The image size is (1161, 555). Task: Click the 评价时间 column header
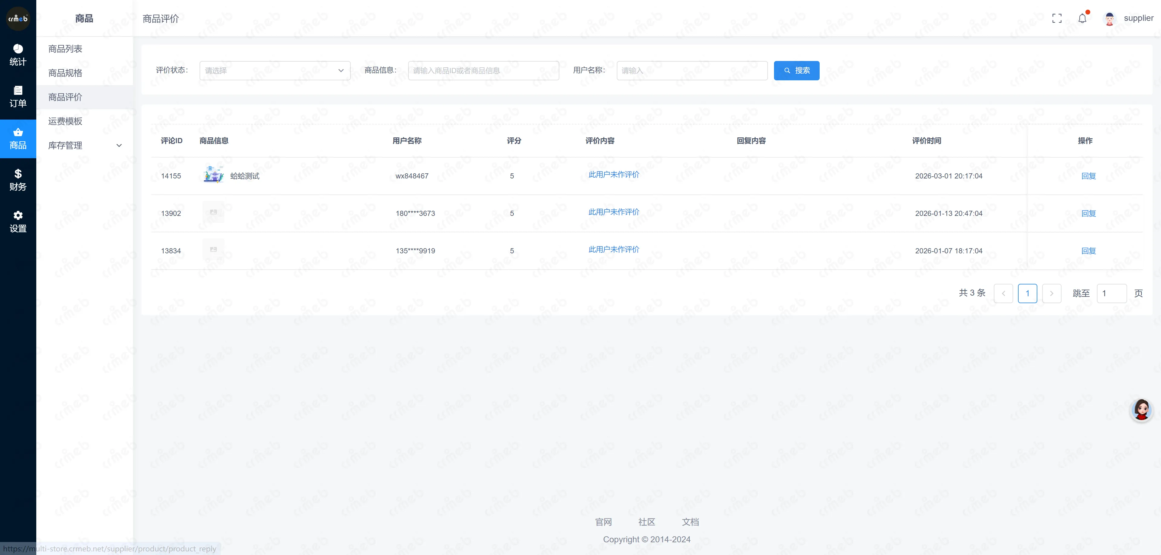[x=927, y=141]
